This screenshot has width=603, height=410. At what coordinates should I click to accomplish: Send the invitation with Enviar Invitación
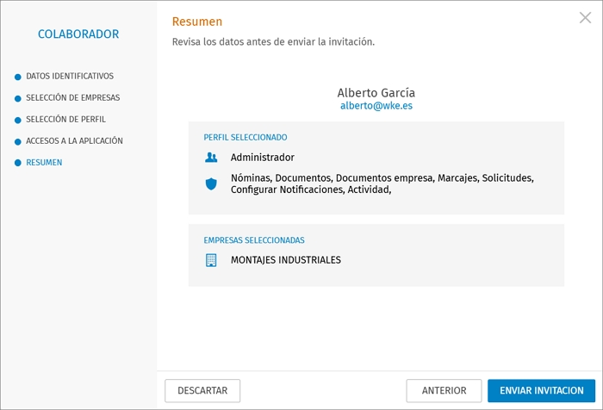(542, 391)
